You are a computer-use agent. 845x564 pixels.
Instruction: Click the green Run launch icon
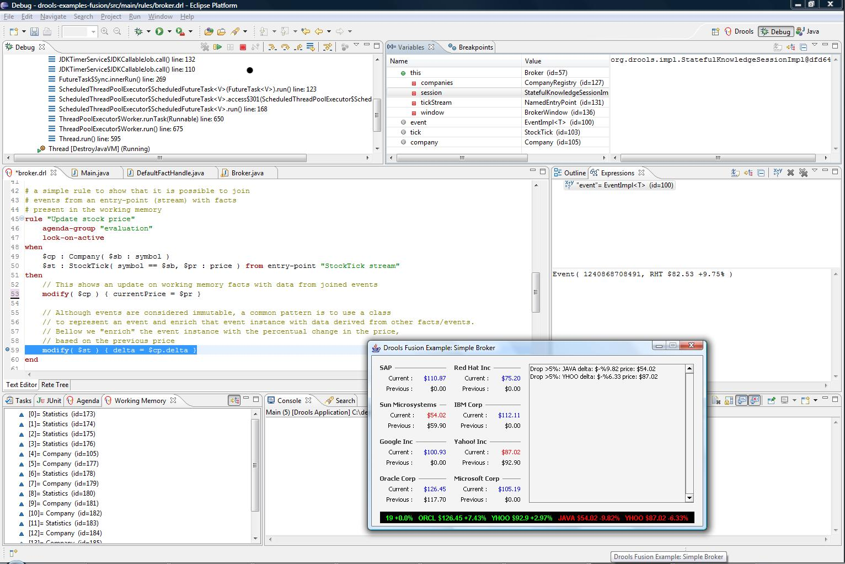point(159,32)
